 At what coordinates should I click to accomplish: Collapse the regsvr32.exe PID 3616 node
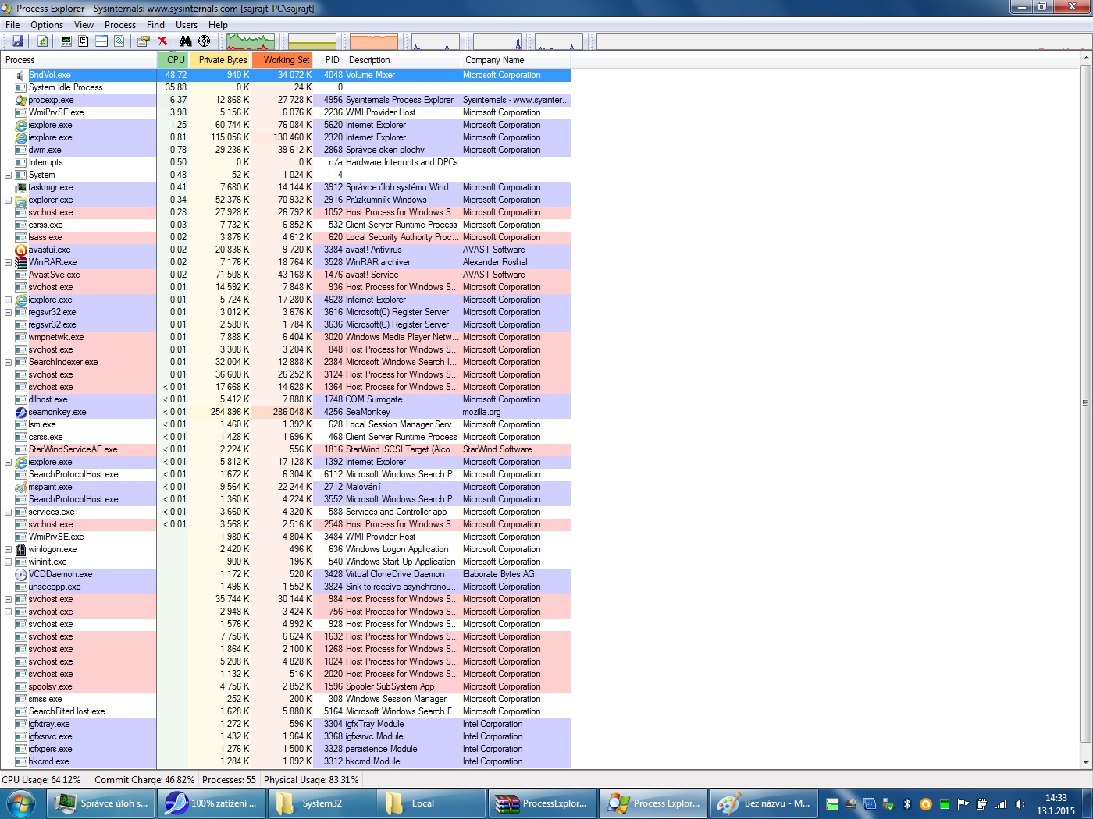[x=8, y=312]
